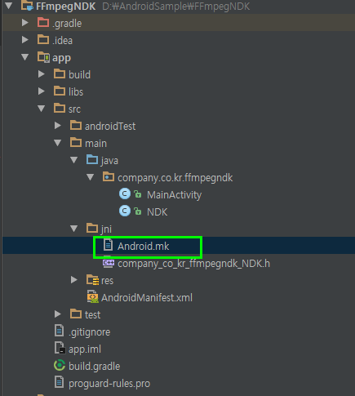Click the green lock icon beside NDK
The image size is (355, 396).
138,211
